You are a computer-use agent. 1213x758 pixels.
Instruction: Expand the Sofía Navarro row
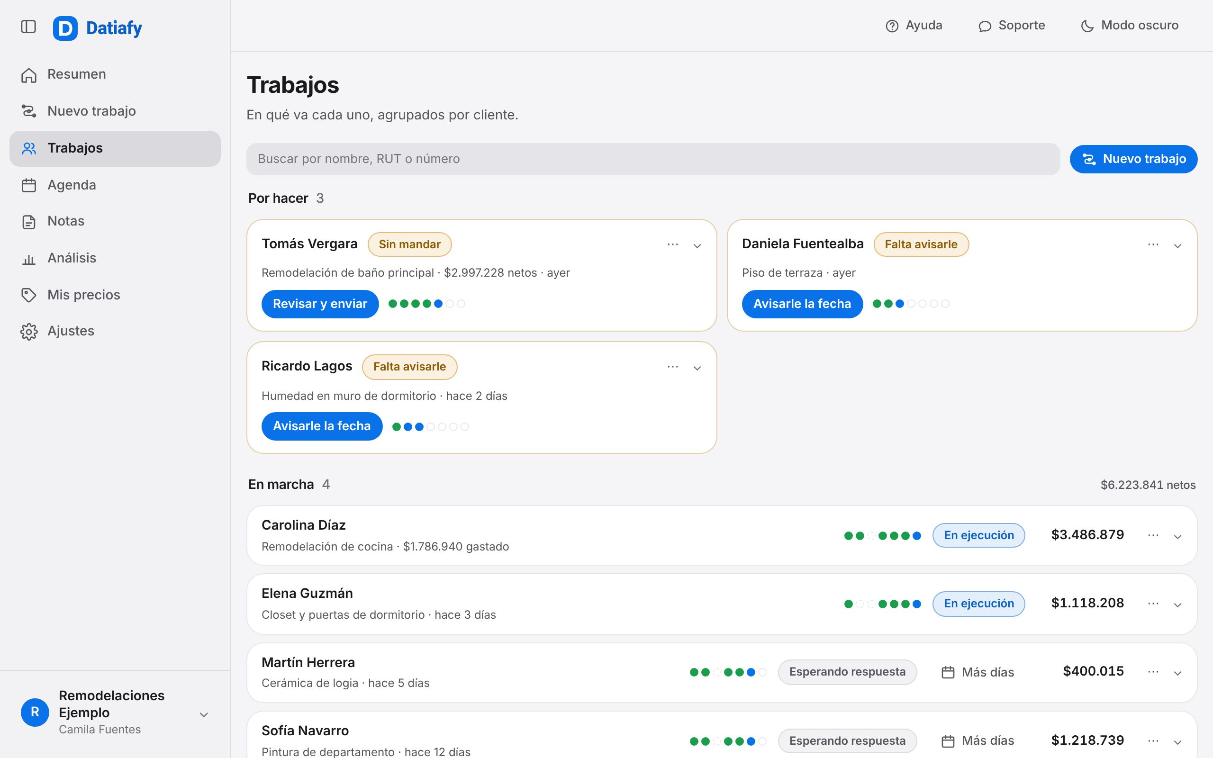pos(1177,742)
